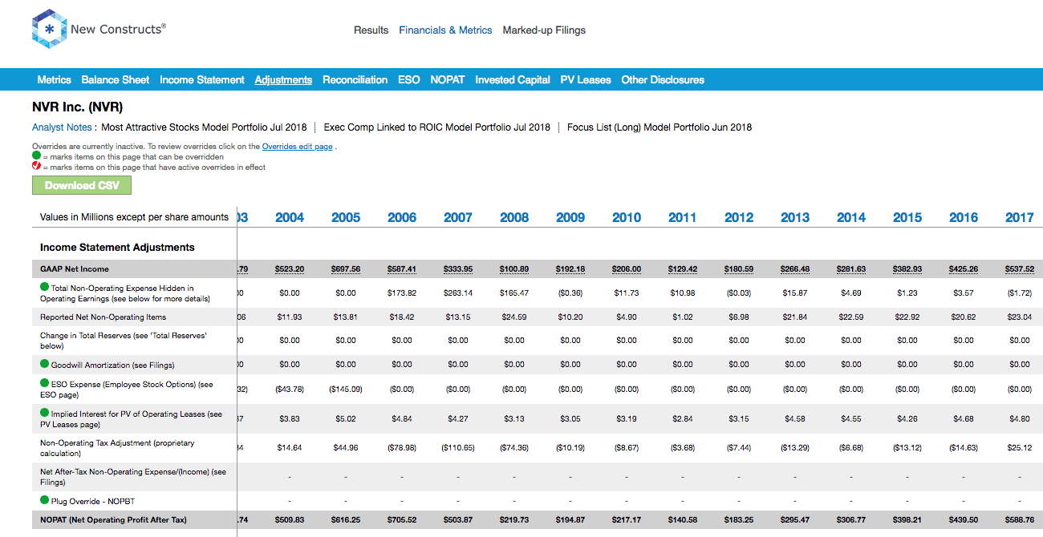Viewport: 1043px width, 537px height.
Task: Click the 2005 column header
Action: [346, 217]
